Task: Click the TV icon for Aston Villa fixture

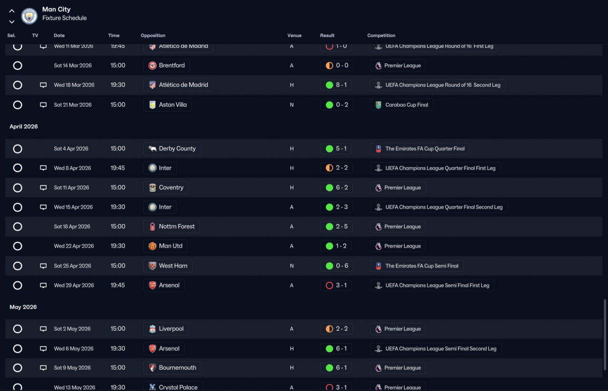Action: point(43,105)
